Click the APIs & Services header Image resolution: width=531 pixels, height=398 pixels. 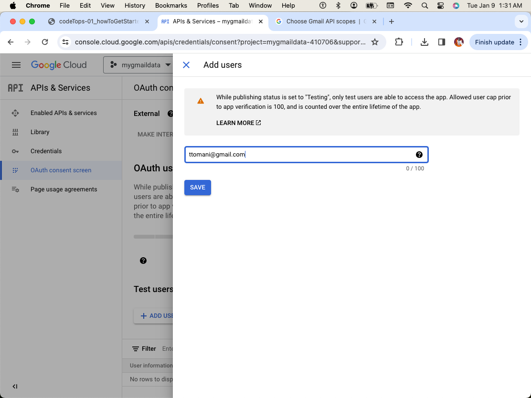(60, 88)
